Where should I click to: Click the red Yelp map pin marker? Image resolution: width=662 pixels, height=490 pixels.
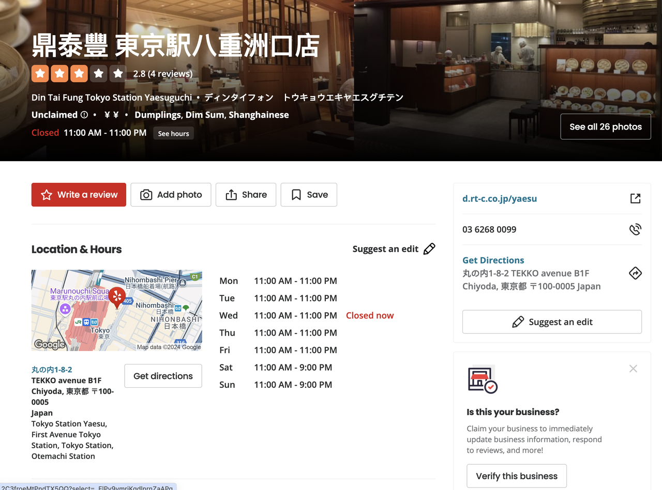coord(117,297)
